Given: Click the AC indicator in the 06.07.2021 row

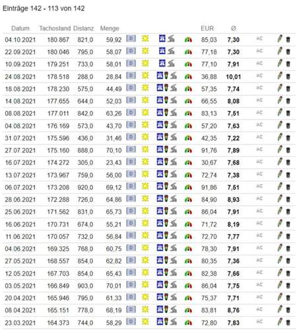Looking at the screenshot, I should 259,186.
